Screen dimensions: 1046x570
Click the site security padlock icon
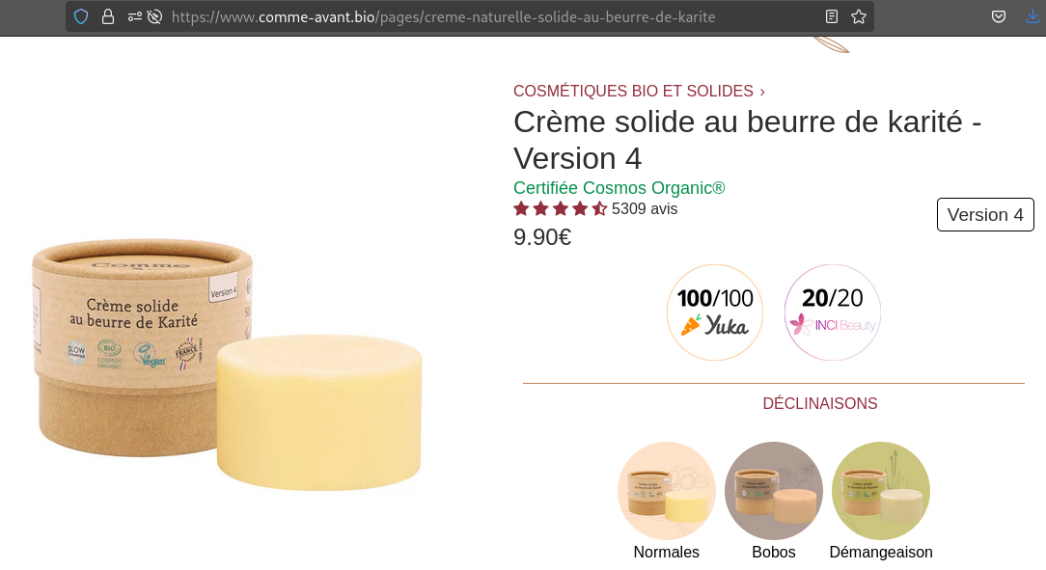(108, 16)
